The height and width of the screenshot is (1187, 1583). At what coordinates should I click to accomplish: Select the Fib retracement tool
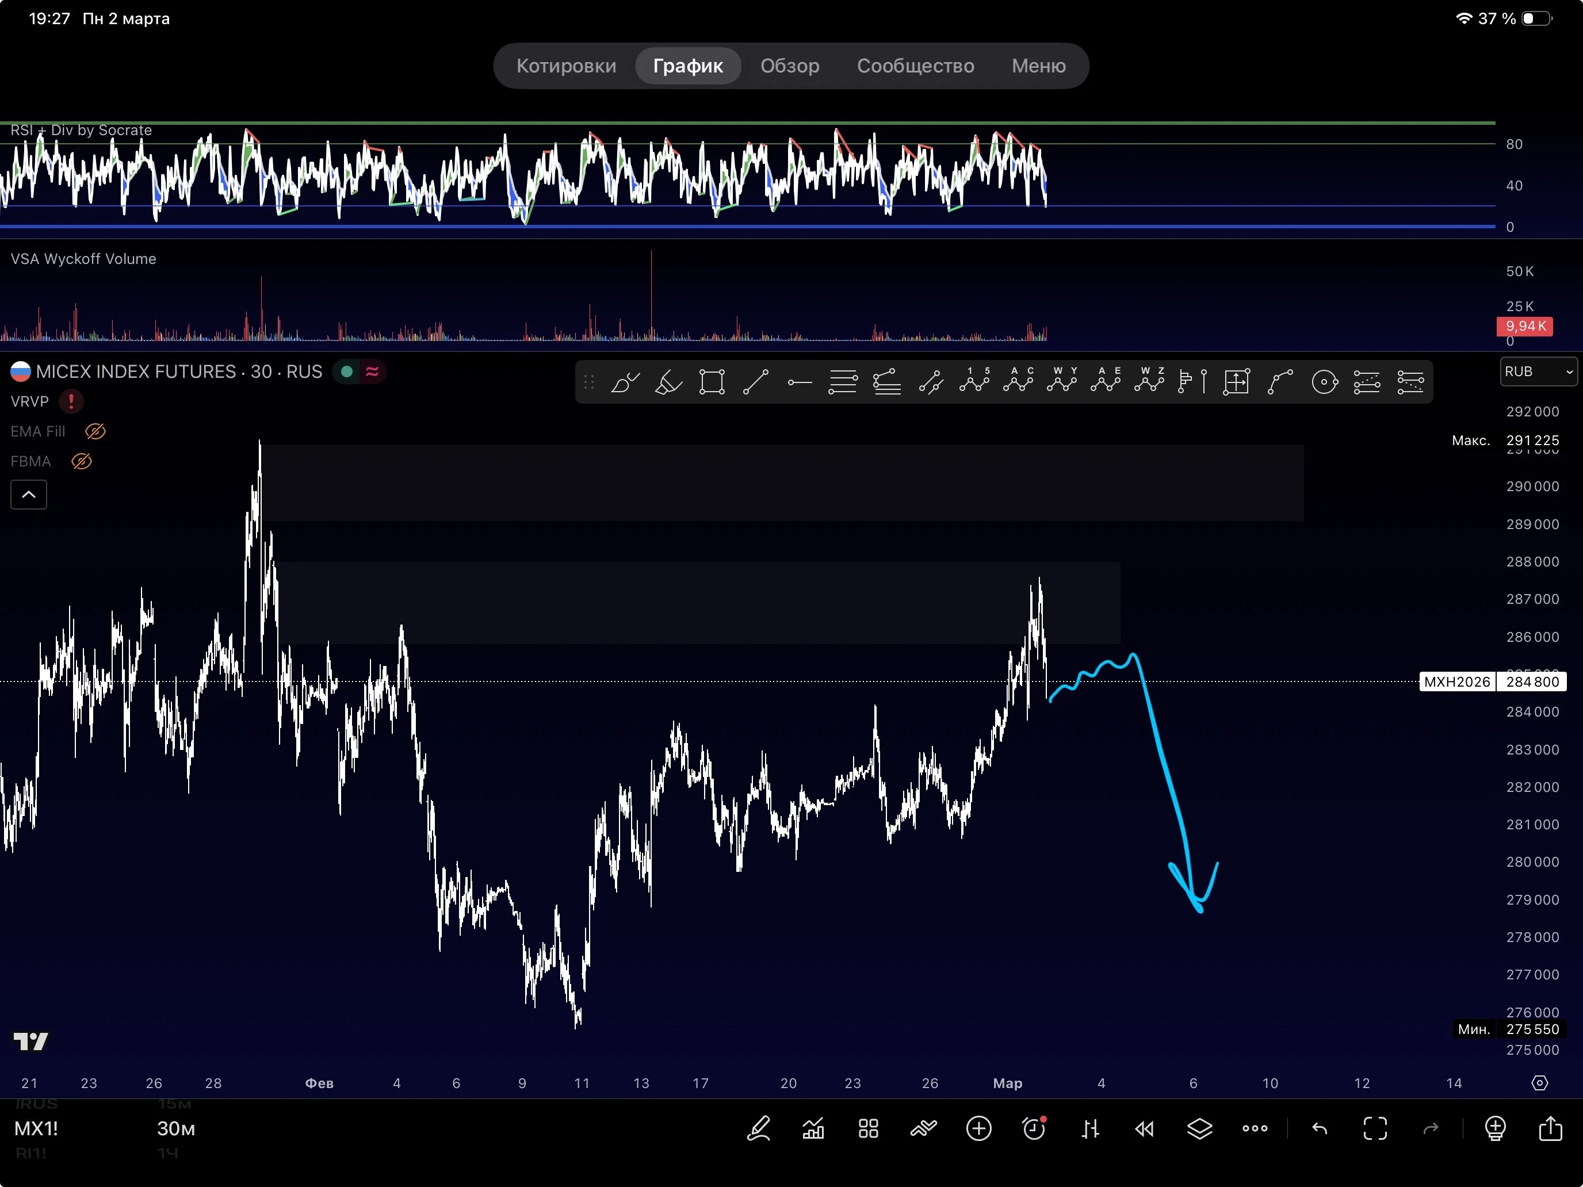[843, 382]
